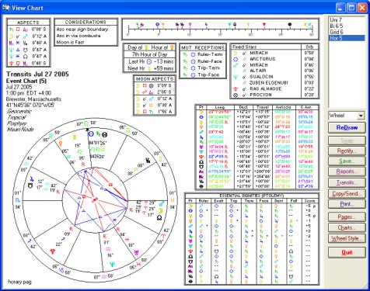Image resolution: width=370 pixels, height=291 pixels.
Task: Click the Scorpio sign glyph on ascendant
Action: pos(18,199)
